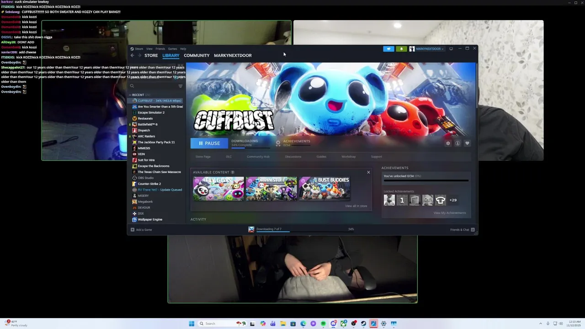The height and width of the screenshot is (329, 585).
Task: Click View My Achievements link
Action: (450, 213)
